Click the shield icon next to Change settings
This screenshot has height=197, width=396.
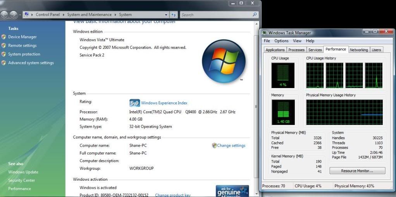click(214, 145)
